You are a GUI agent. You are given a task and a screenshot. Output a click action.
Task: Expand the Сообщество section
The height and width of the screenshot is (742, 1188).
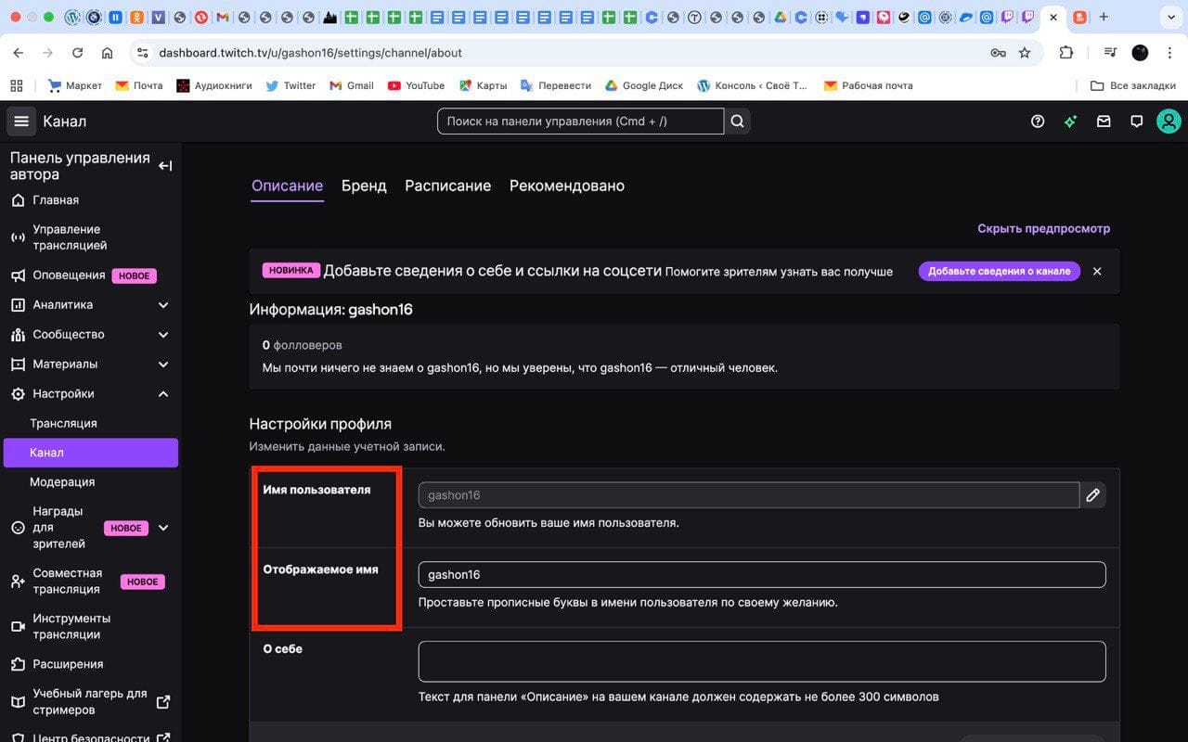163,334
